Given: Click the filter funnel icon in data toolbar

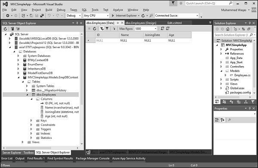Looking at the screenshot, I should point(107,29).
